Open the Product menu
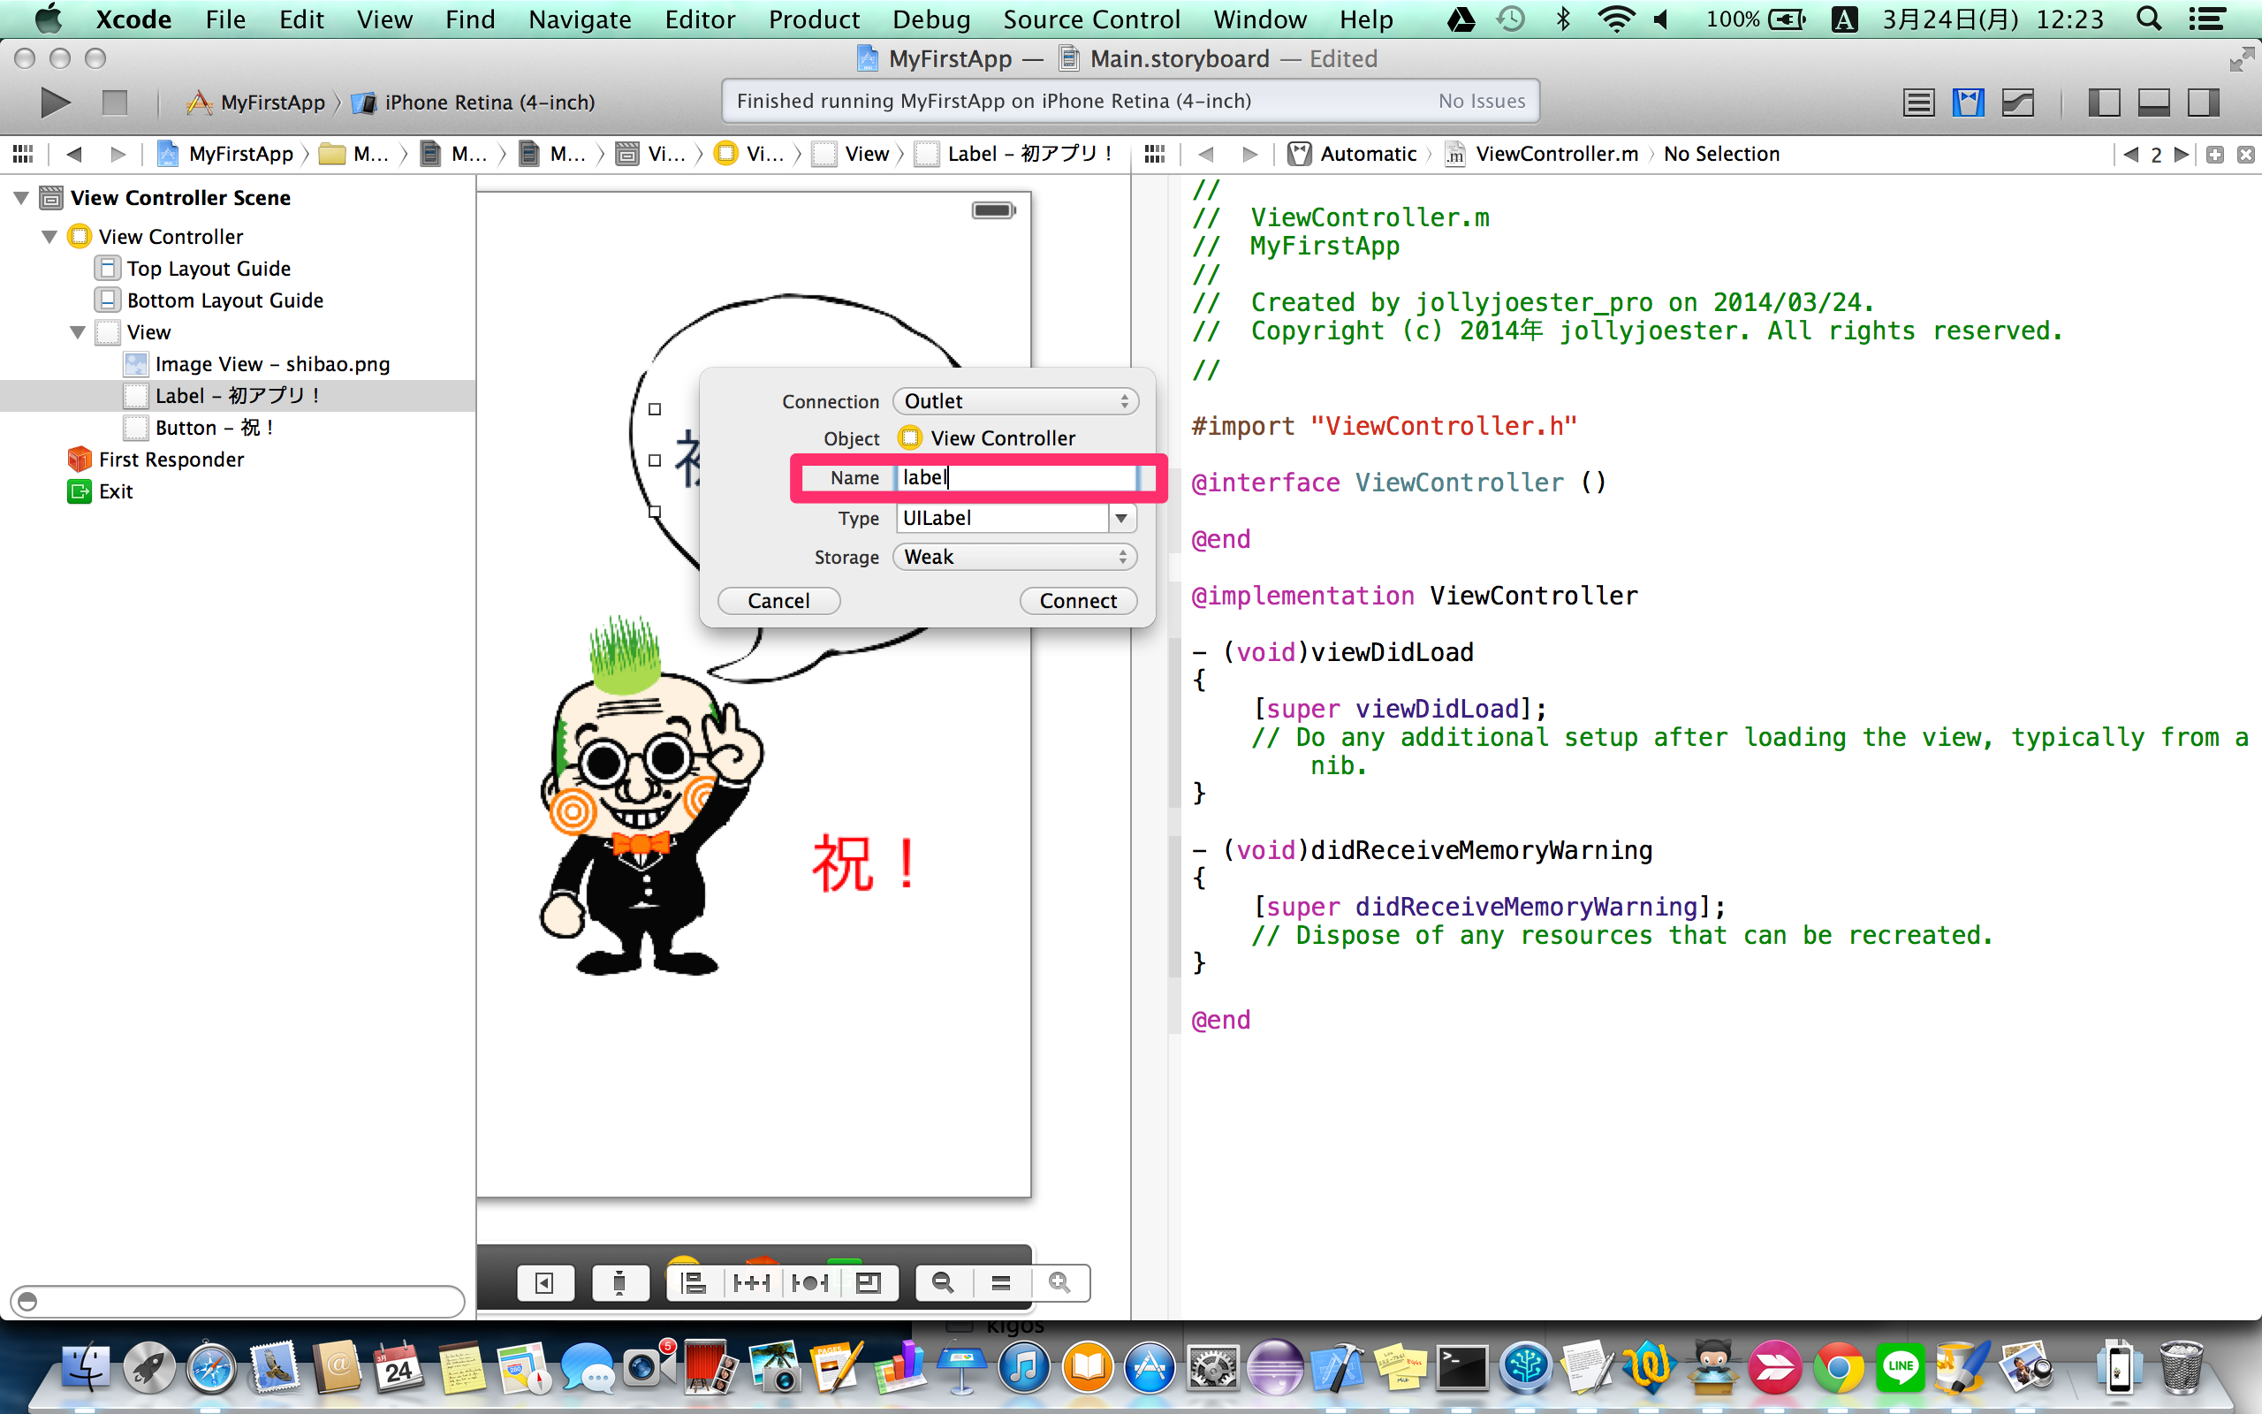This screenshot has height=1414, width=2262. 813,19
